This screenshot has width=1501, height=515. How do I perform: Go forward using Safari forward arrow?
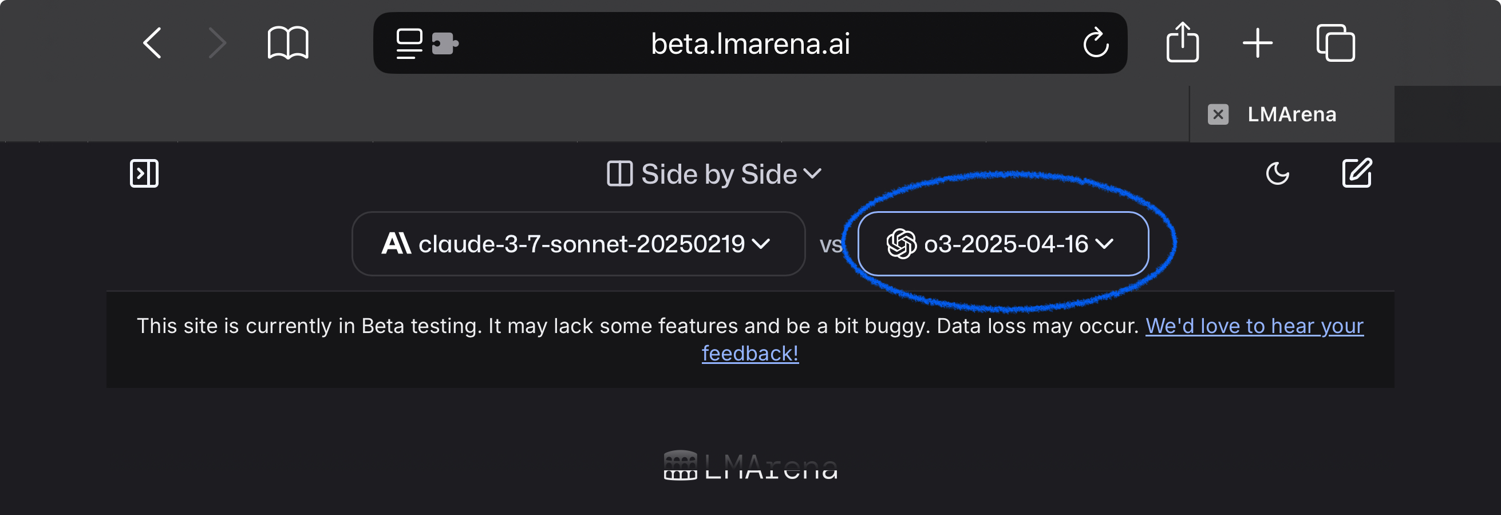[x=217, y=43]
